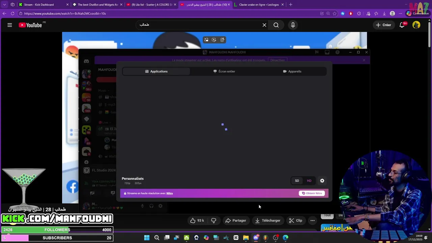Click the Discord home icon in sidebar
This screenshot has width=432, height=243.
tap(86, 61)
